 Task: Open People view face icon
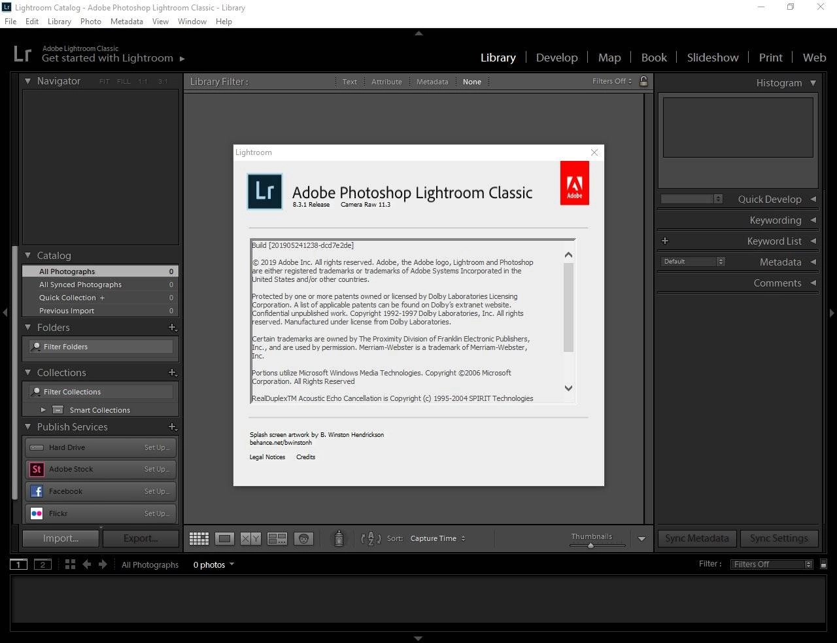(x=303, y=538)
